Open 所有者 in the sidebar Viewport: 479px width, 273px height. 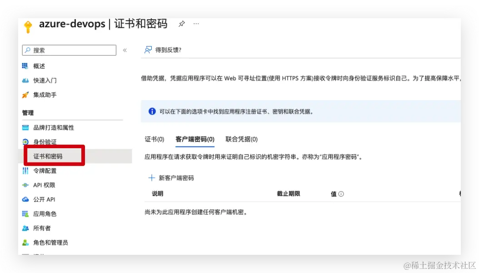click(42, 228)
